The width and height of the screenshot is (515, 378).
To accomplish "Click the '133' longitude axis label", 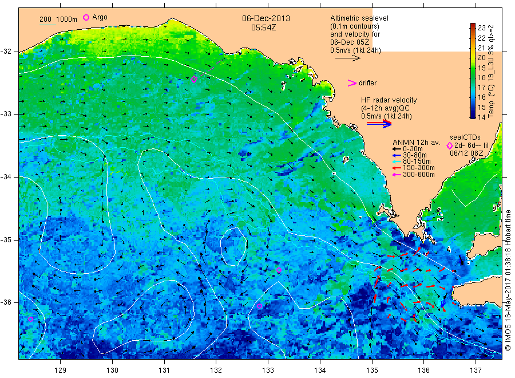I will pos(268,371).
